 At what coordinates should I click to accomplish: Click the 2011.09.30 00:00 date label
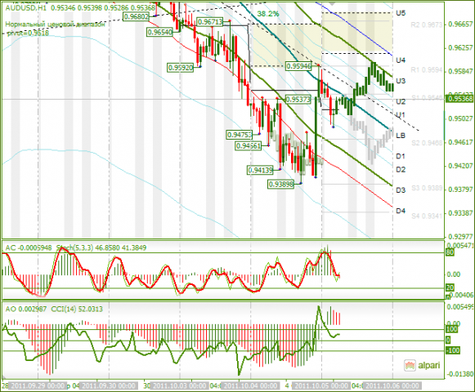pos(109,386)
